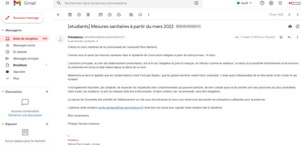Move email to a folder
The height and width of the screenshot is (145, 301).
pos(131,15)
